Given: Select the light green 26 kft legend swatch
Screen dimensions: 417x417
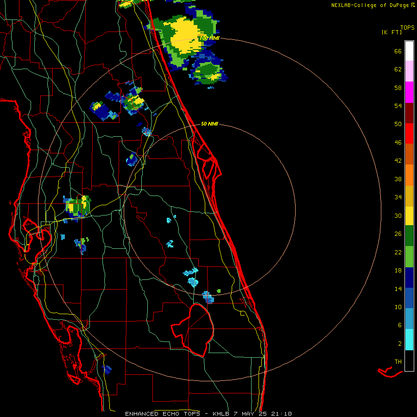Looking at the screenshot, I should (x=409, y=257).
